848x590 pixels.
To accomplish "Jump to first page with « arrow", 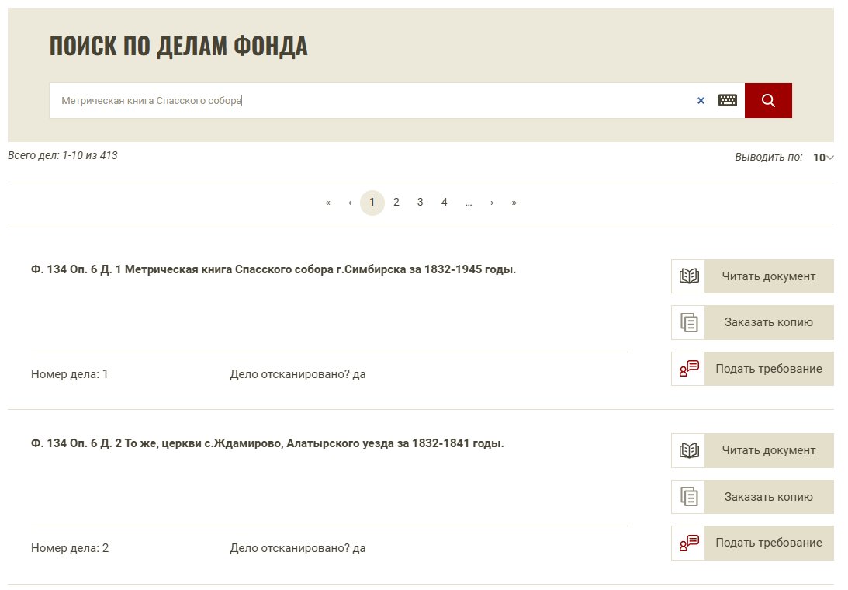I will [x=327, y=203].
